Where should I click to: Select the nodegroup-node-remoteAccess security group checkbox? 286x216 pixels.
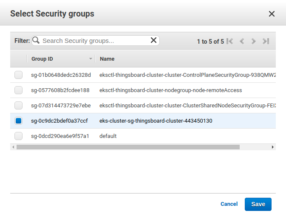point(18,90)
